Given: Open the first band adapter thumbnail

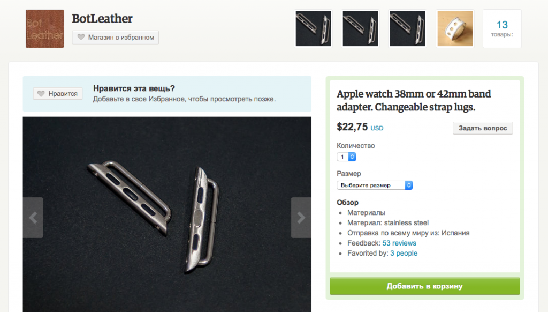Looking at the screenshot, I should (313, 29).
